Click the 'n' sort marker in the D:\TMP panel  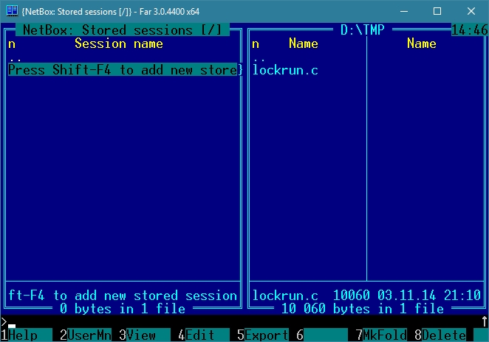point(256,44)
